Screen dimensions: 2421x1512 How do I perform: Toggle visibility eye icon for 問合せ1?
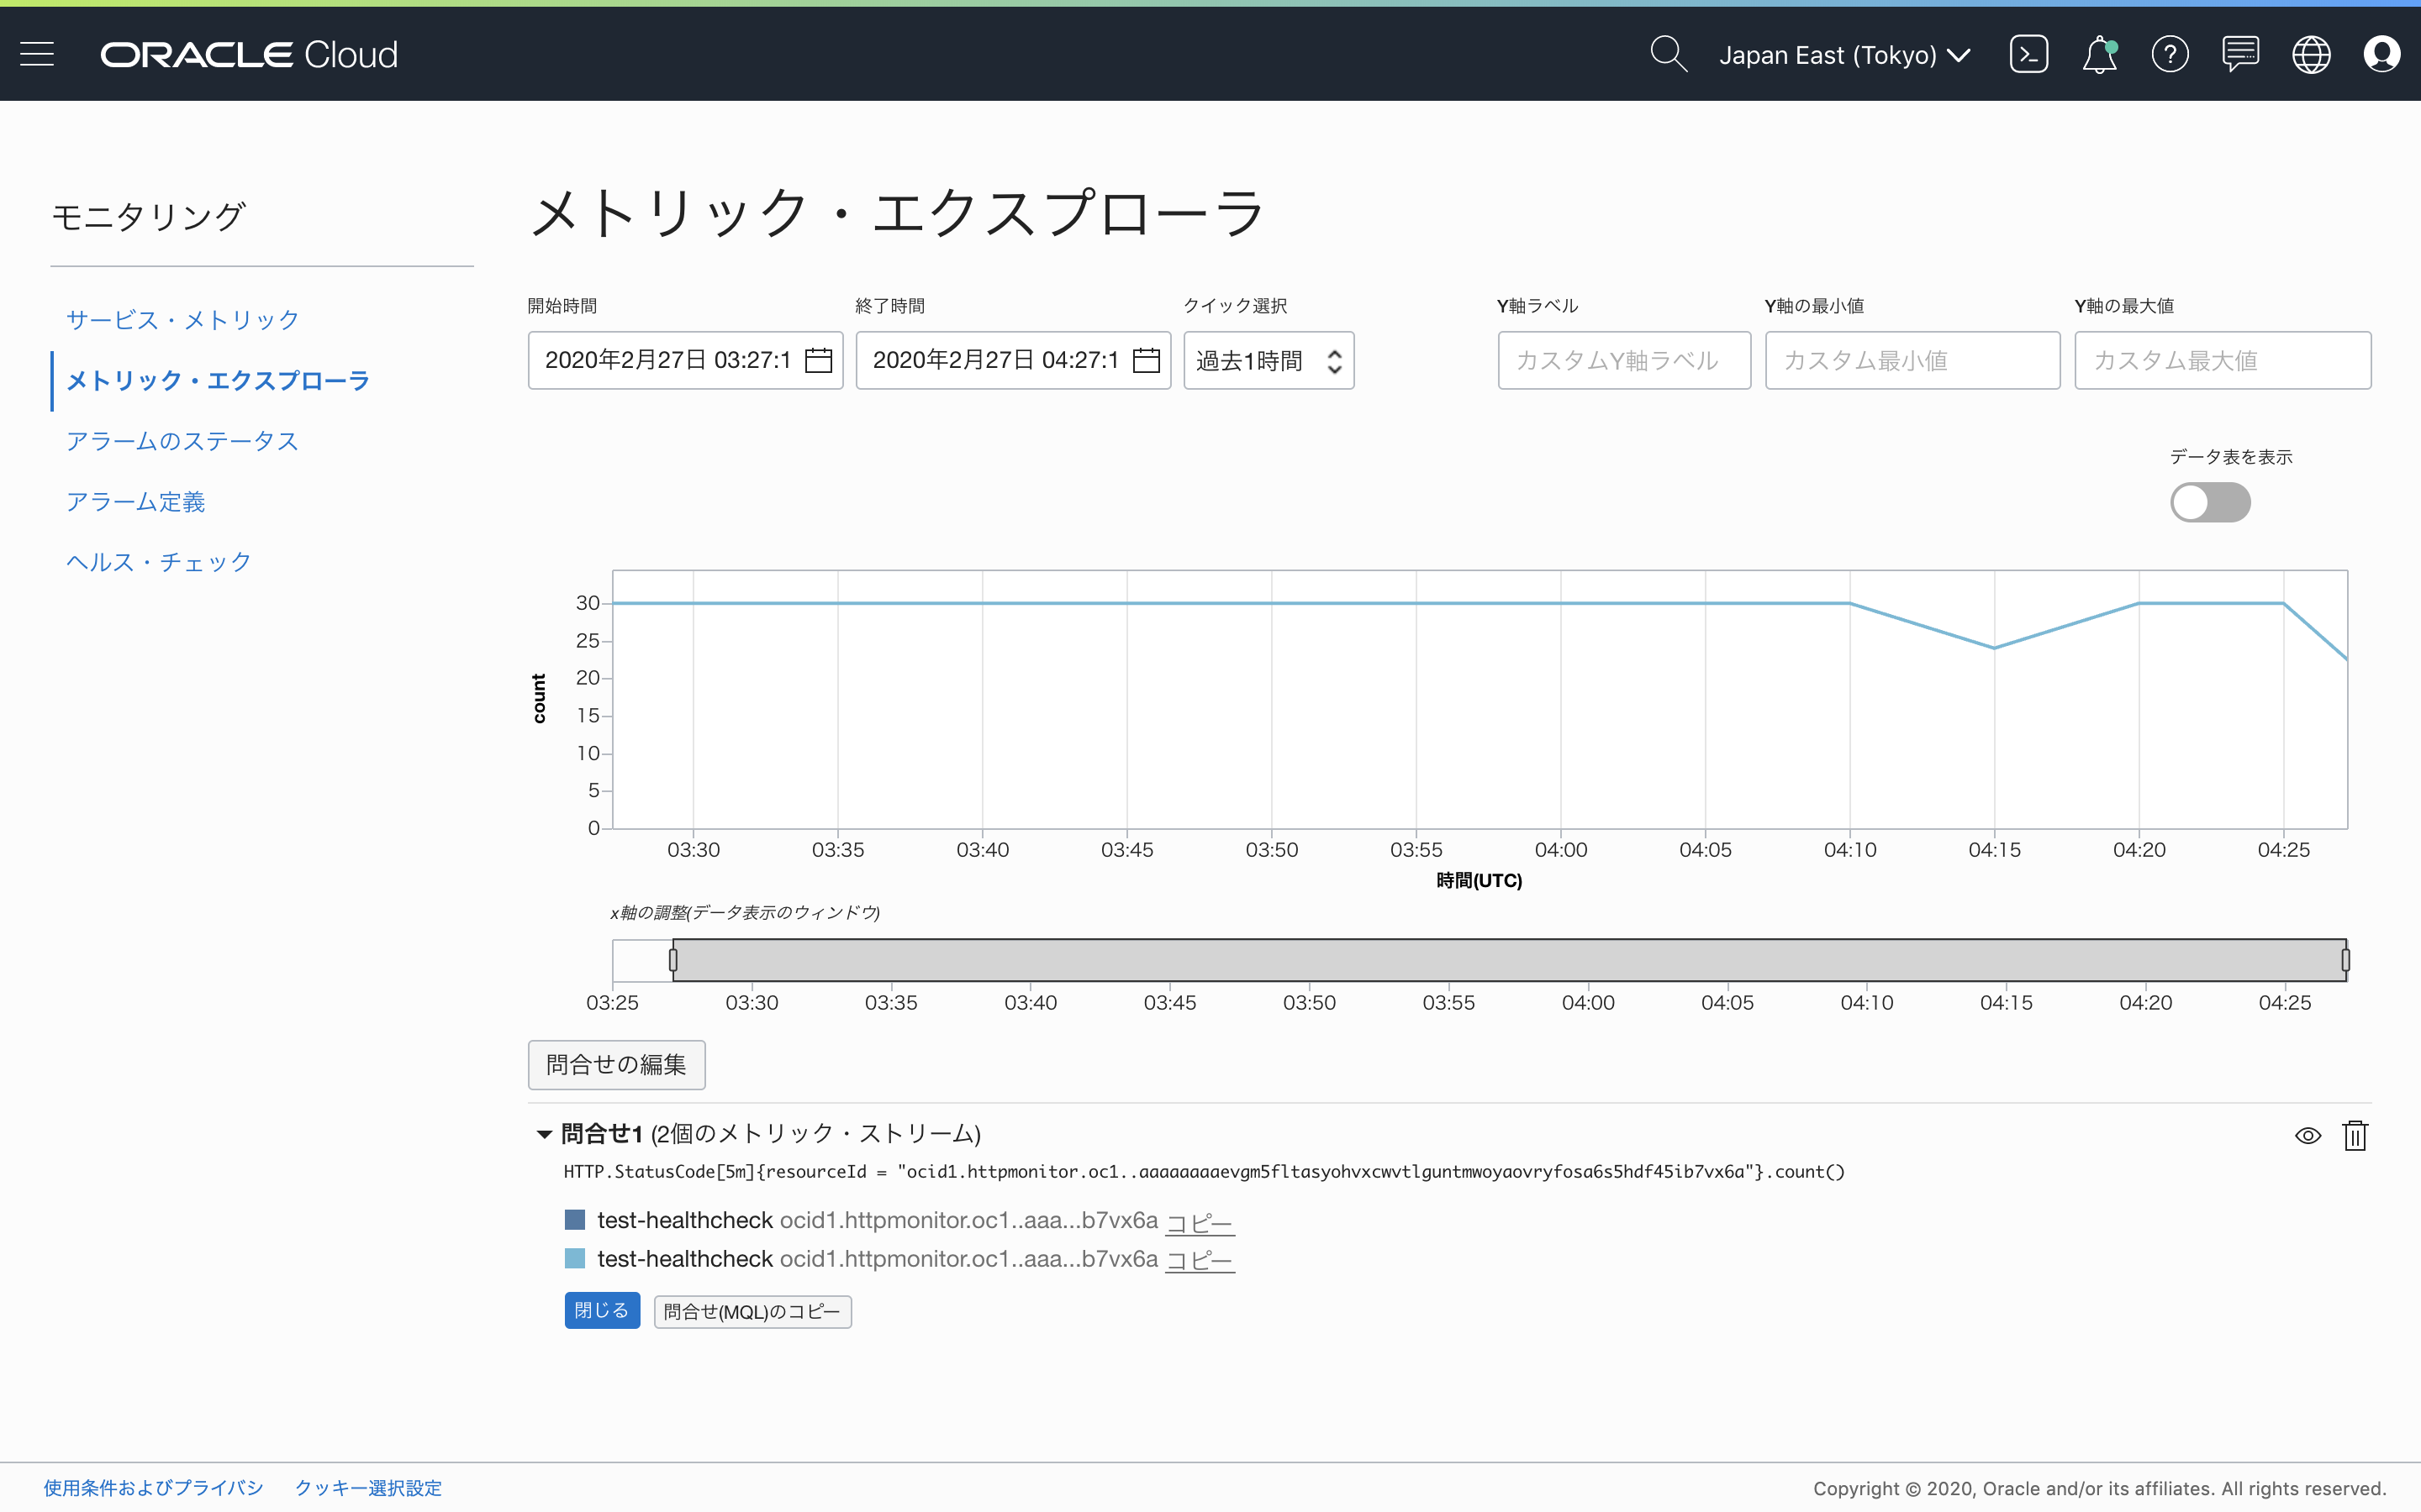2307,1135
